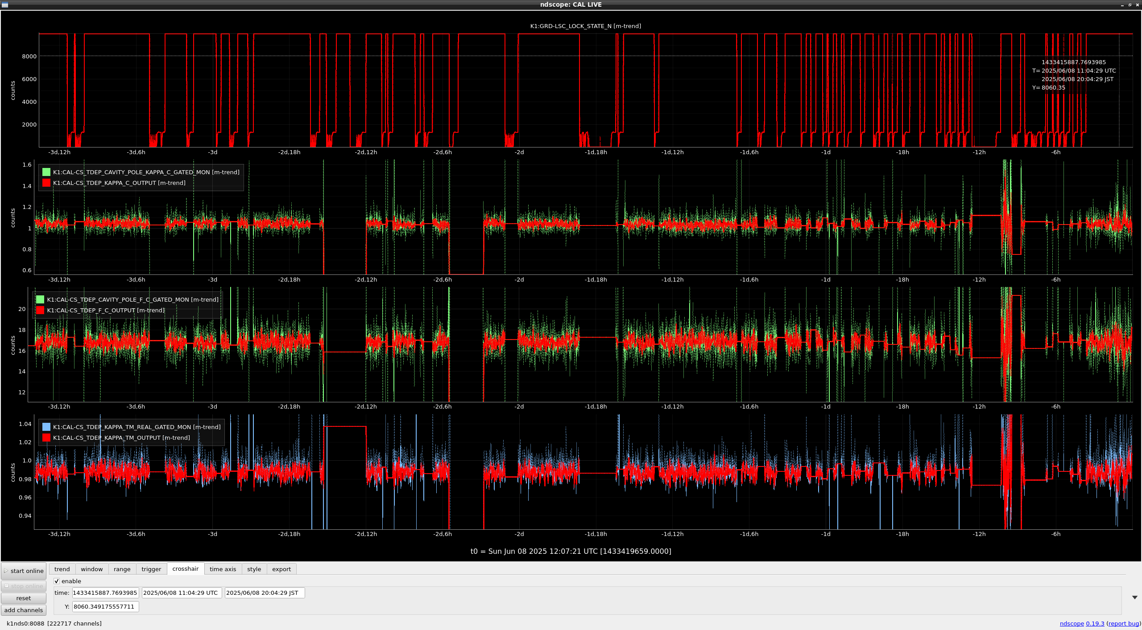Click the crosshair Y= 8060.35 readout
The width and height of the screenshot is (1142, 630).
tap(1048, 87)
